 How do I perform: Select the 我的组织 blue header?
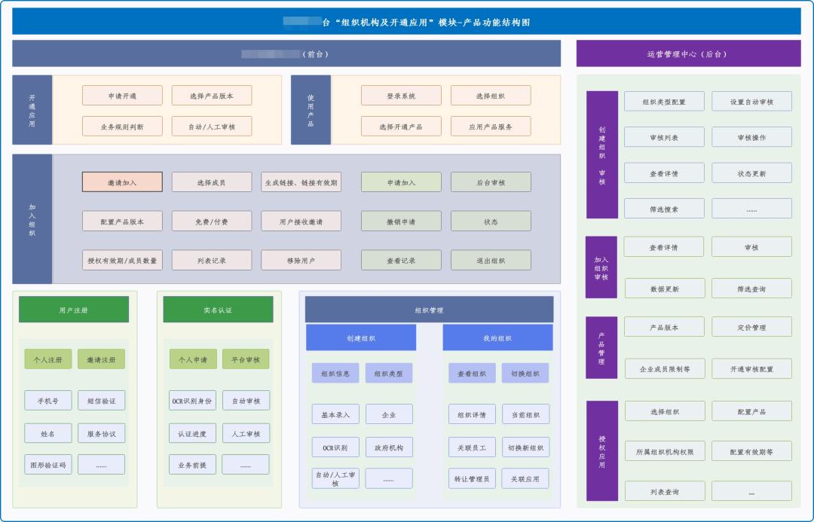point(497,337)
